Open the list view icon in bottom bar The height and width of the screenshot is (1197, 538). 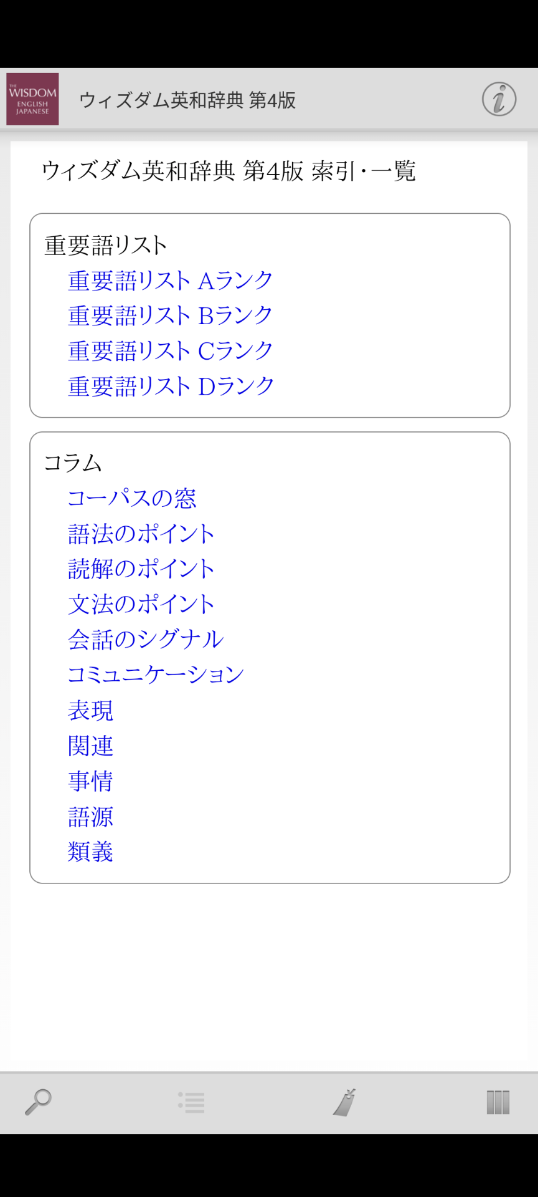191,1102
